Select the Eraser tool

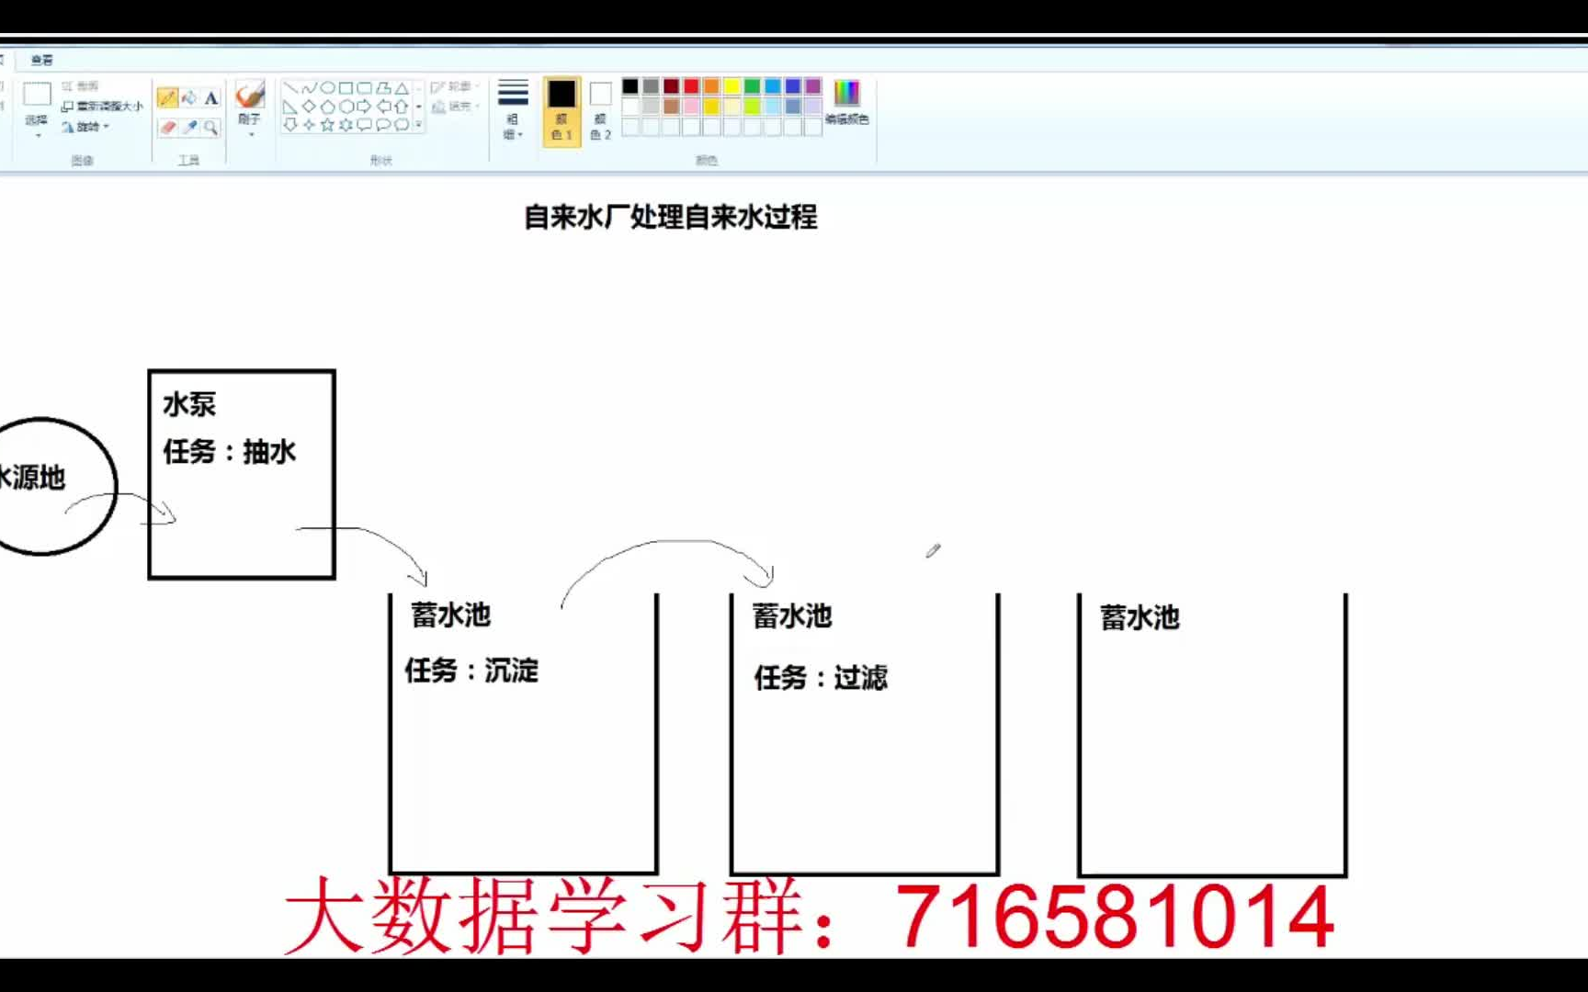167,127
